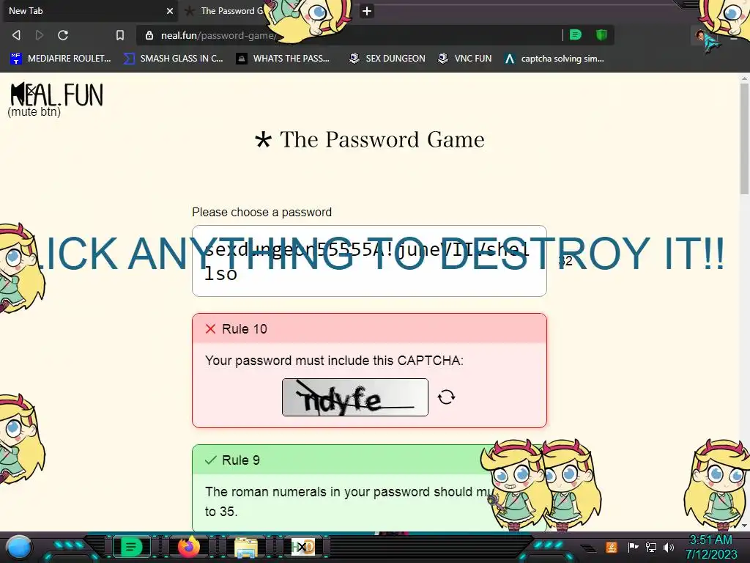Click the red X next to Rule 10

(210, 329)
